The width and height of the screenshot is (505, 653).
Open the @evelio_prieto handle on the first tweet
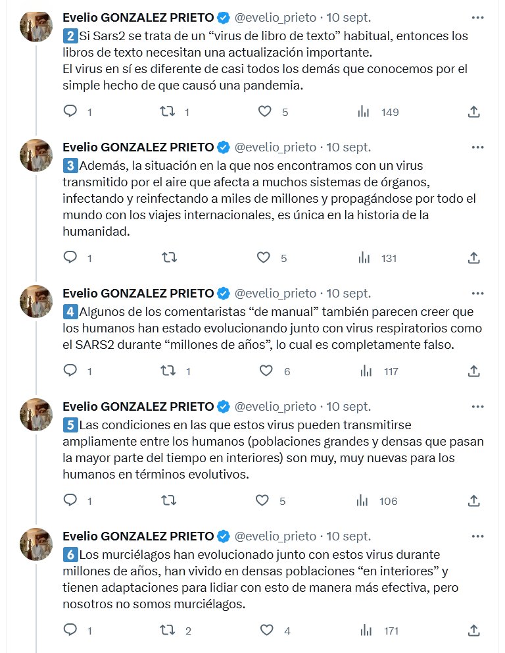click(x=276, y=16)
